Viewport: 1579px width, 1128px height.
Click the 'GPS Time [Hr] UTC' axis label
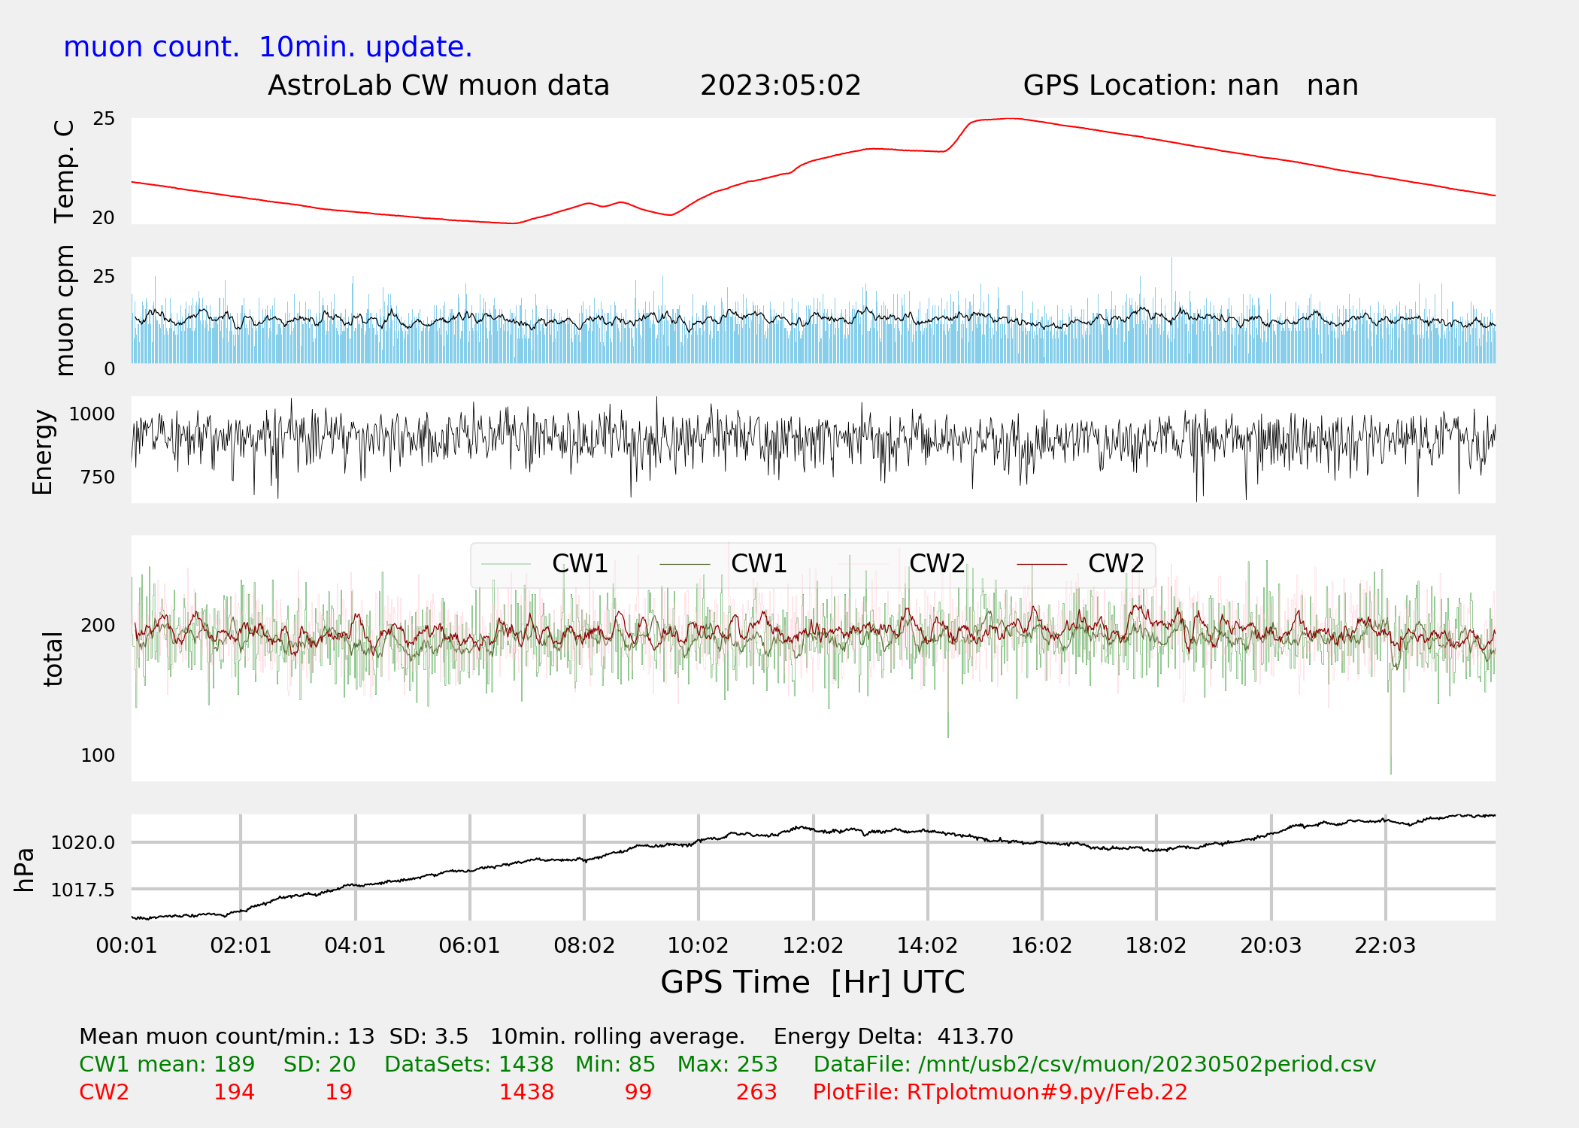point(812,982)
